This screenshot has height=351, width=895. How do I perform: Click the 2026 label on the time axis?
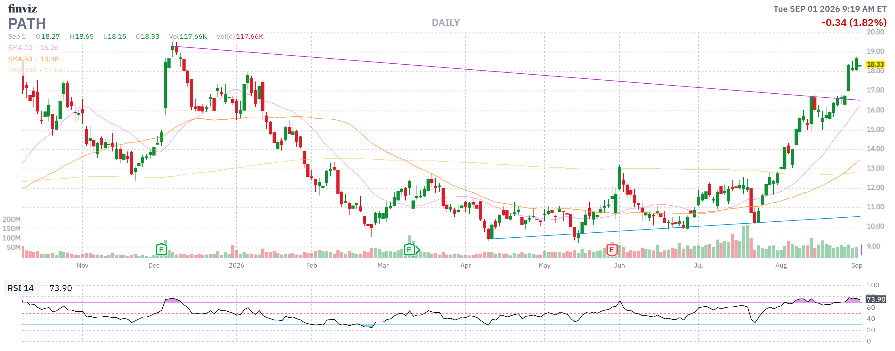coord(236,265)
